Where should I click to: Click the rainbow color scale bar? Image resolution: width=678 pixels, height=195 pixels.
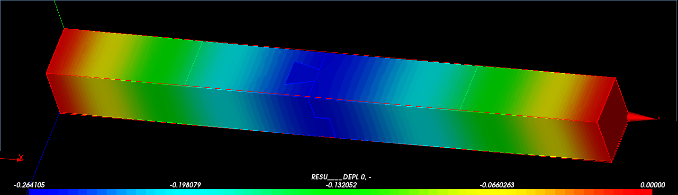coord(341,192)
